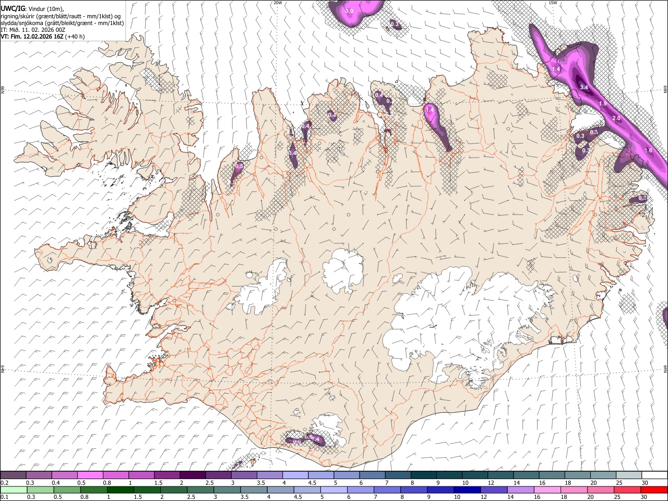Screen dimensions: 668x501
Task: Pick the grey 0.2 swatch in upper legend row
Action: pos(13,475)
